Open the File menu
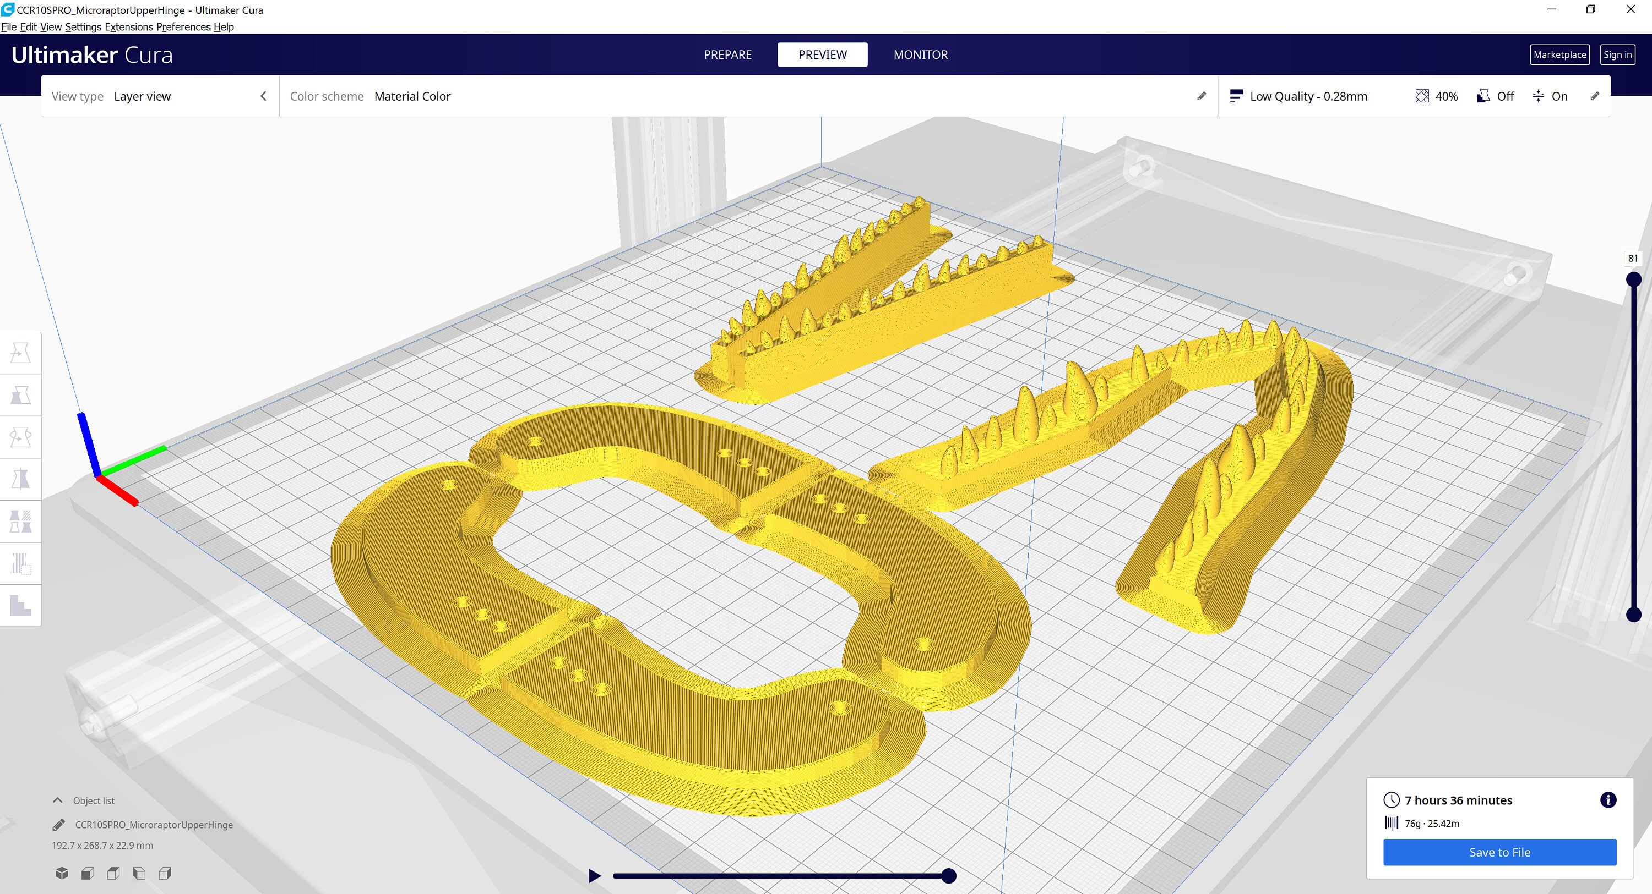Viewport: 1652px width, 894px height. pos(9,27)
